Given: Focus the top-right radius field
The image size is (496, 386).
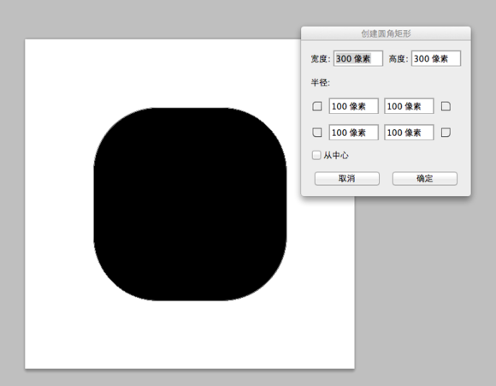Looking at the screenshot, I should [x=409, y=106].
